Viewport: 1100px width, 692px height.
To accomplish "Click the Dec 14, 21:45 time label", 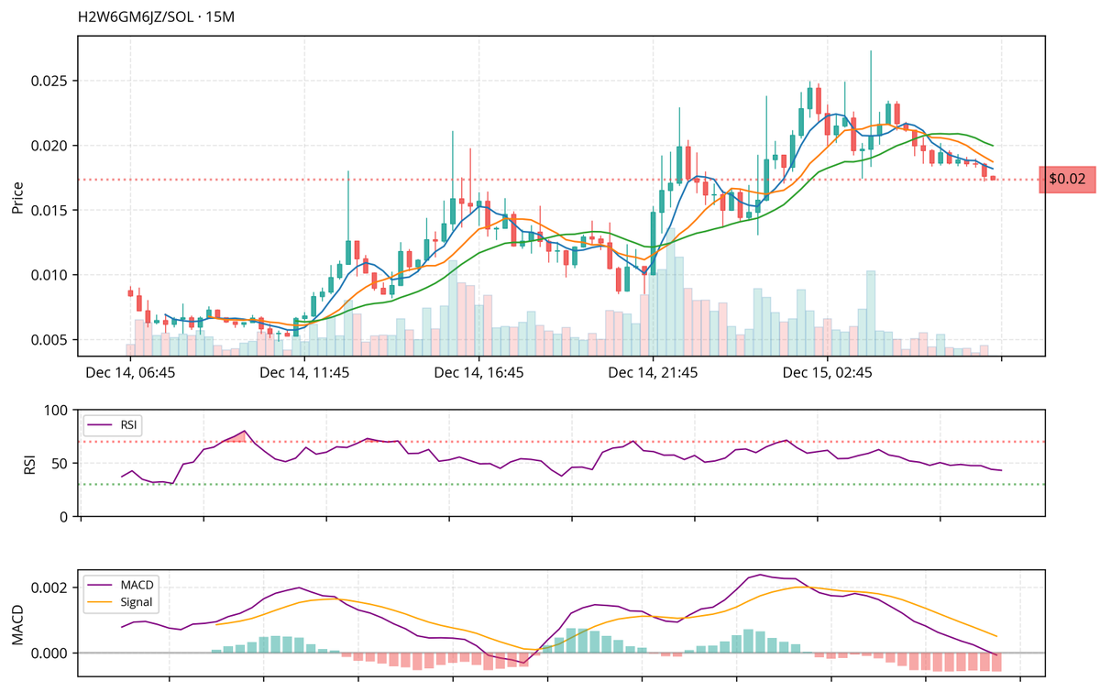I will point(653,373).
